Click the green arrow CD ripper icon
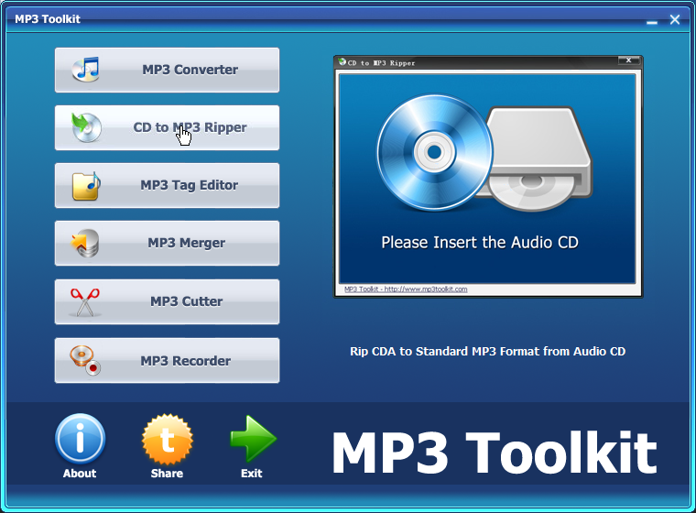This screenshot has width=696, height=513. pos(86,127)
